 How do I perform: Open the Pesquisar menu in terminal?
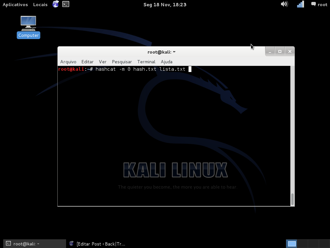pos(122,62)
